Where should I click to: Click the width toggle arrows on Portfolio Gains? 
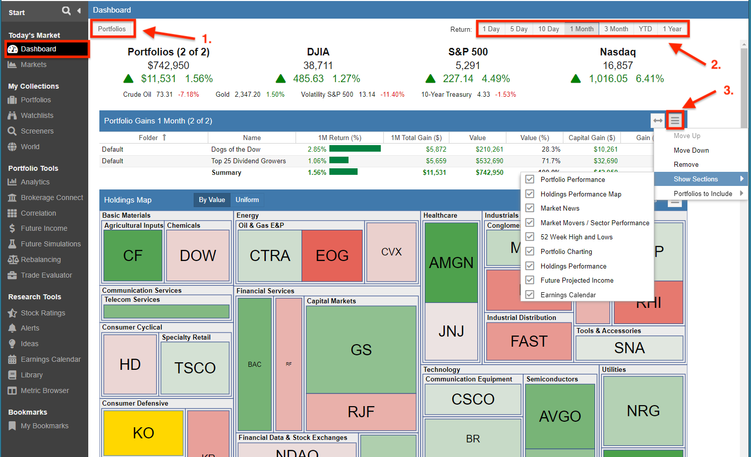tap(658, 120)
